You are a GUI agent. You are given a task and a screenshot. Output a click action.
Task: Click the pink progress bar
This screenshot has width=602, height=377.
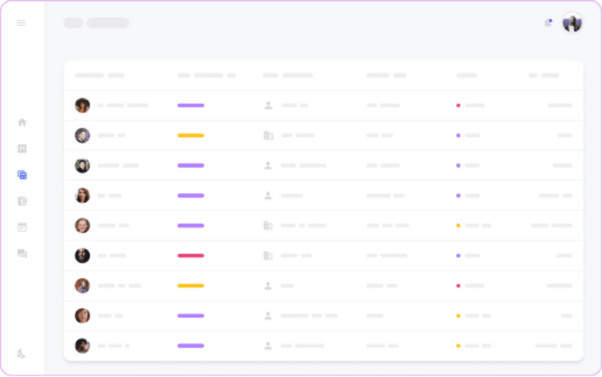pos(190,256)
